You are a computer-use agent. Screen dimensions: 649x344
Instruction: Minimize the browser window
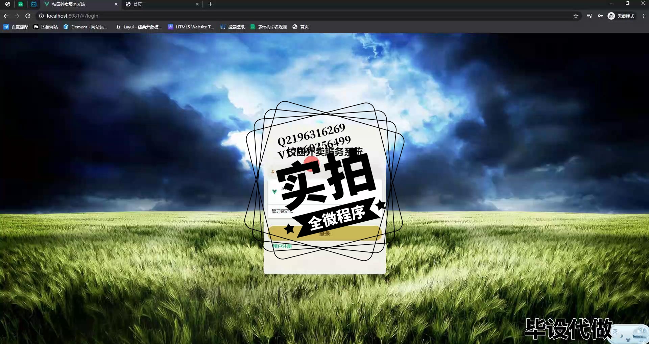pyautogui.click(x=612, y=3)
